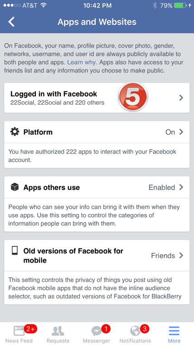Tap the Wi-Fi status icon
194x345 pixels.
tap(44, 5)
